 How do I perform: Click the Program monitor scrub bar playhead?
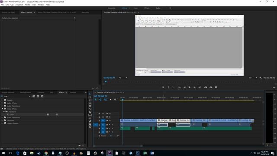[x=106, y=81]
